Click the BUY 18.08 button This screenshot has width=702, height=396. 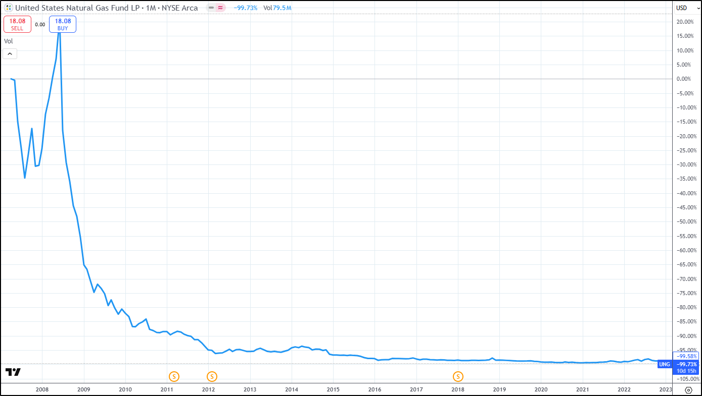pos(63,24)
